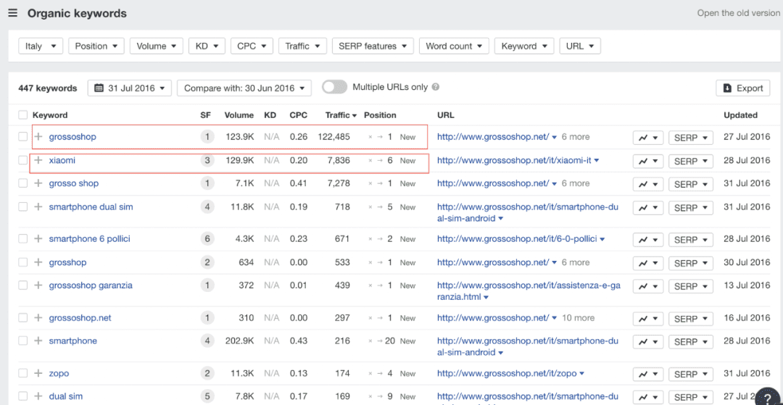Click traffic value 122,485
The image size is (783, 405).
coord(333,137)
